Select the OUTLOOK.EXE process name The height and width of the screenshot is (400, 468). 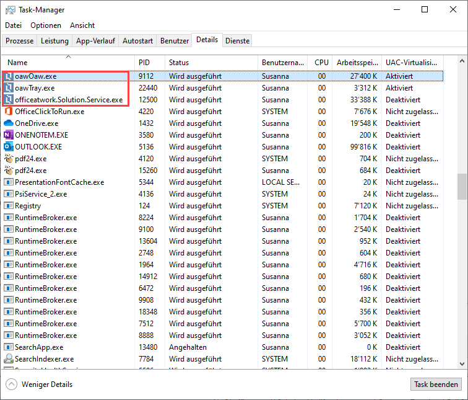tap(38, 147)
